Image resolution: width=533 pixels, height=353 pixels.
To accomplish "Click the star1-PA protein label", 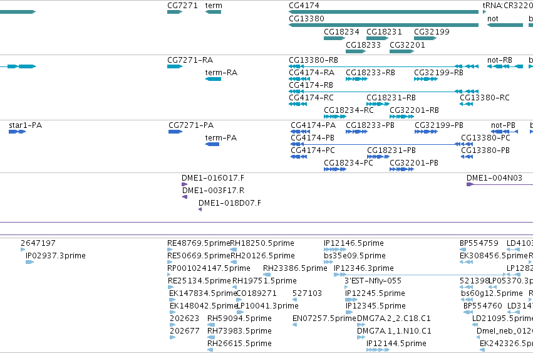I will point(25,125).
